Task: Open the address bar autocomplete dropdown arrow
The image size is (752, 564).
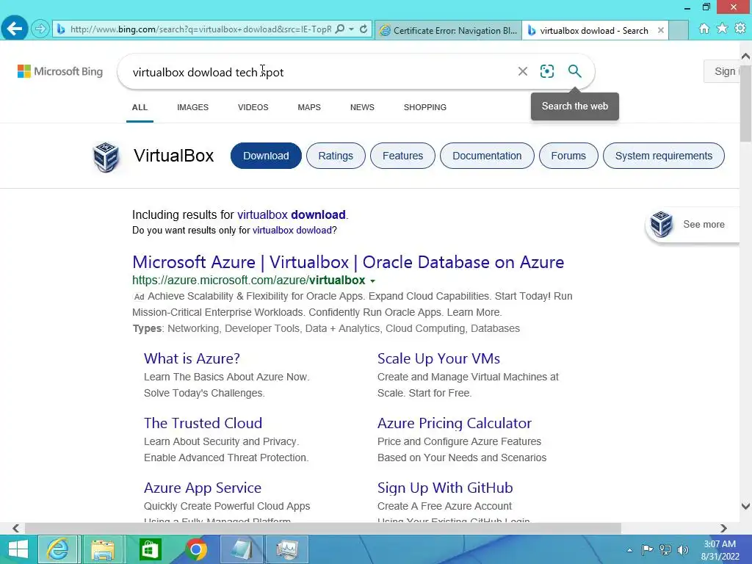Action: 352,29
